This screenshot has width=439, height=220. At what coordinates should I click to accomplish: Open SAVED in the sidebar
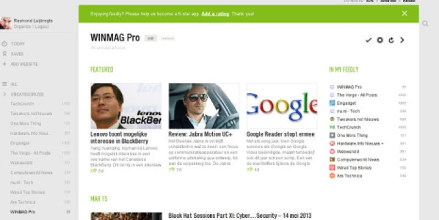[17, 54]
